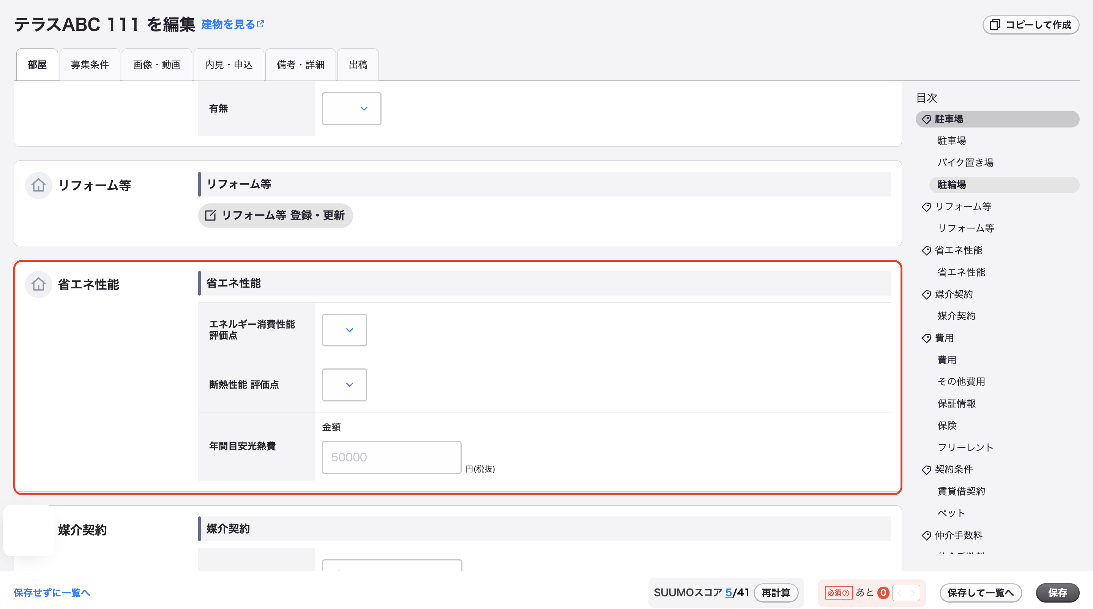The height and width of the screenshot is (609, 1093).
Task: Click the 保存せずに一覧へ link
Action: click(52, 592)
